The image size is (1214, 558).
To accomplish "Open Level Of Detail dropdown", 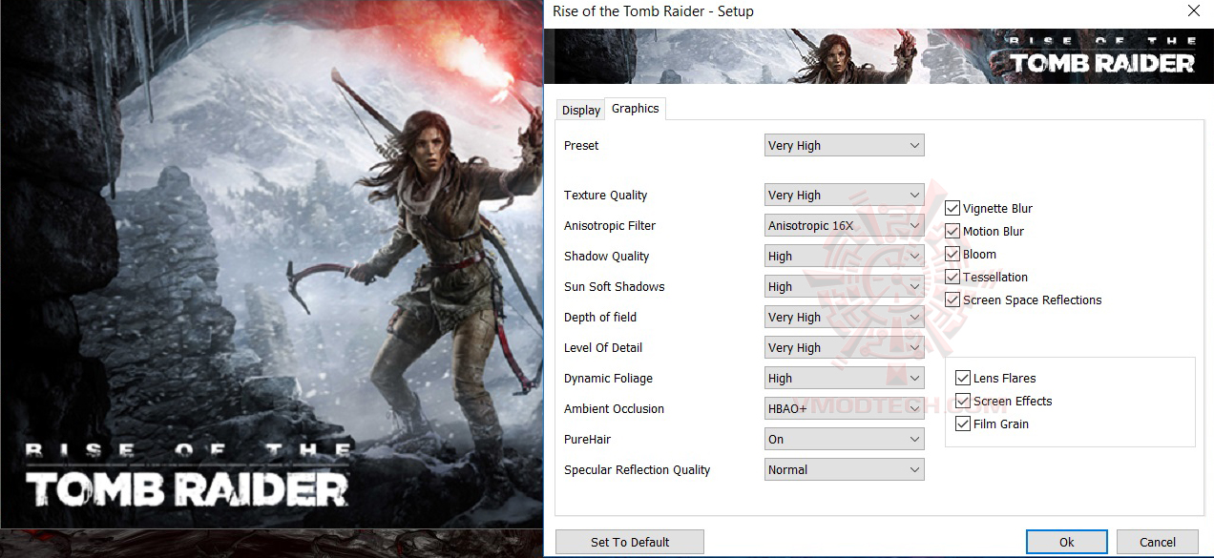I will (x=844, y=347).
